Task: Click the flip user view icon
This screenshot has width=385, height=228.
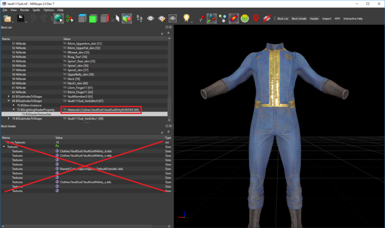Action: [x=115, y=18]
